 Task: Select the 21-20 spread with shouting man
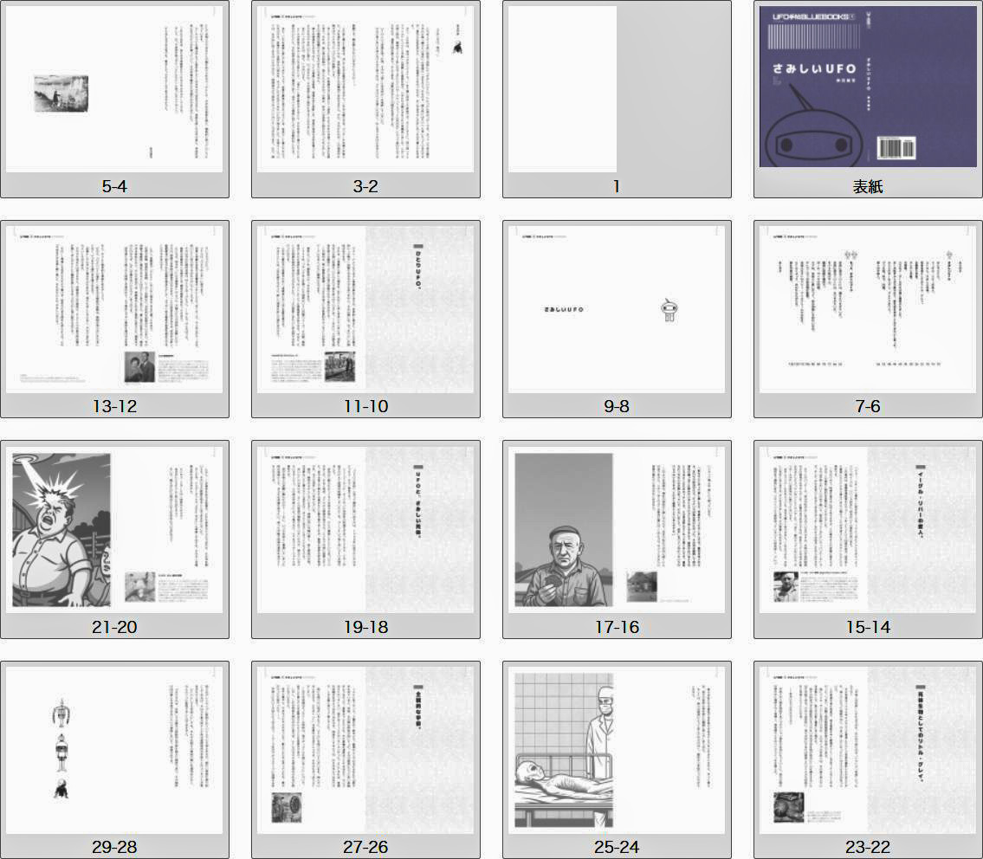[114, 529]
